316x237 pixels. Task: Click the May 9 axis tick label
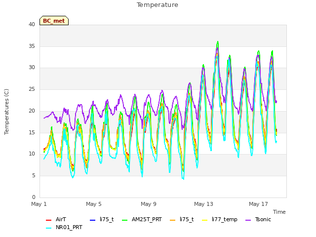[x=149, y=204]
